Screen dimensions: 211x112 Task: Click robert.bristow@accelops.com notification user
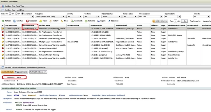tap(188, 81)
